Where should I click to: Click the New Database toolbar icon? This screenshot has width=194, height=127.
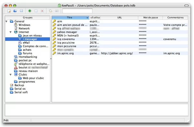[9, 11]
